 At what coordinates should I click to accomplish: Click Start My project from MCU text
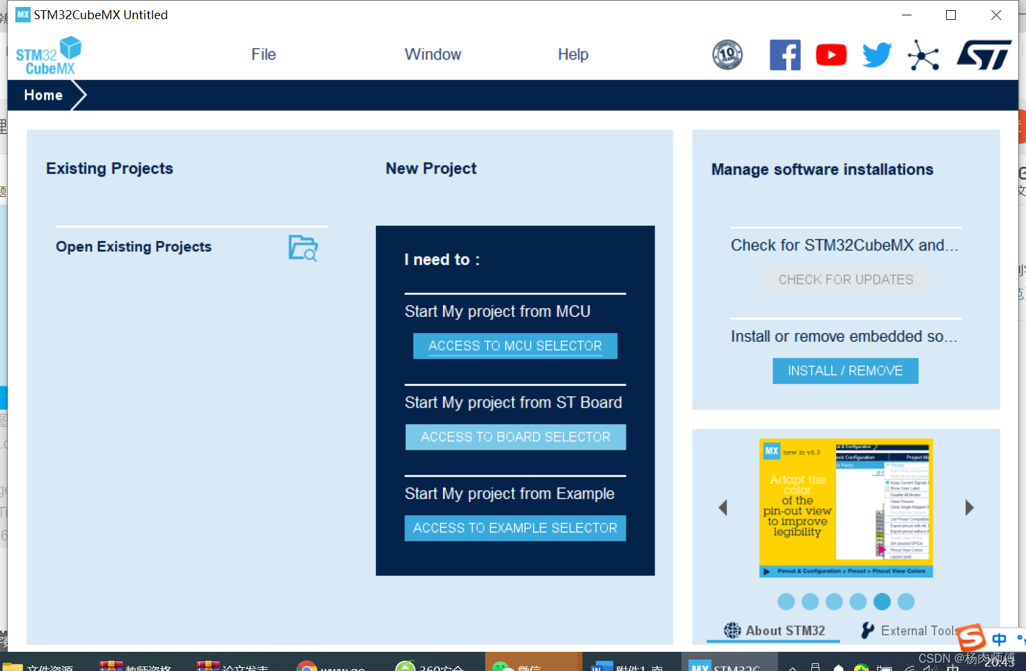pyautogui.click(x=497, y=311)
